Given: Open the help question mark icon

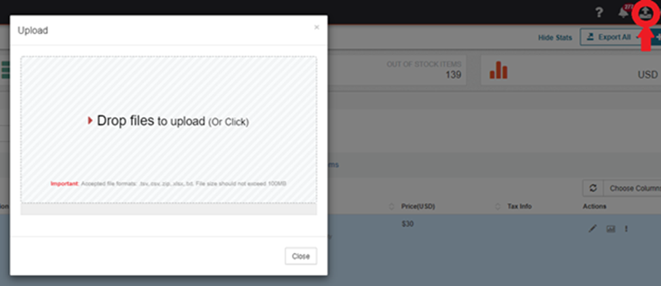Looking at the screenshot, I should 599,13.
